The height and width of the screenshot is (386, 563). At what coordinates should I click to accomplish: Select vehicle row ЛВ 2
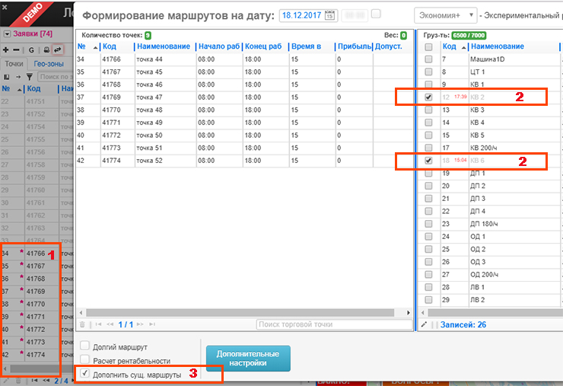coord(490,300)
